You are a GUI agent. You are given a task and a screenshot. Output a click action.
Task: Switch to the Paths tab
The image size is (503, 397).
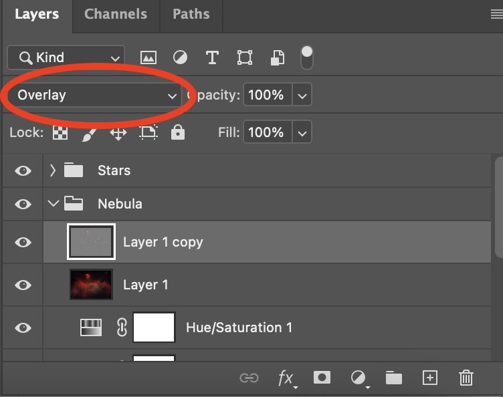tap(191, 14)
